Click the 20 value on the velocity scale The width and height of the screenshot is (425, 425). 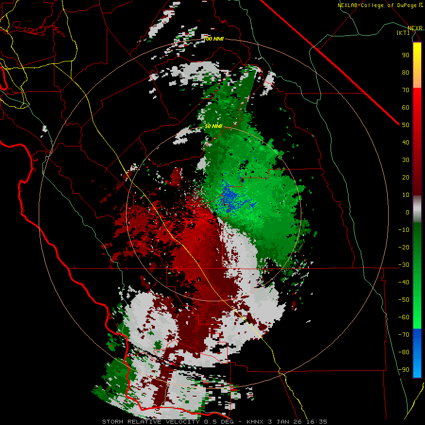pyautogui.click(x=406, y=177)
